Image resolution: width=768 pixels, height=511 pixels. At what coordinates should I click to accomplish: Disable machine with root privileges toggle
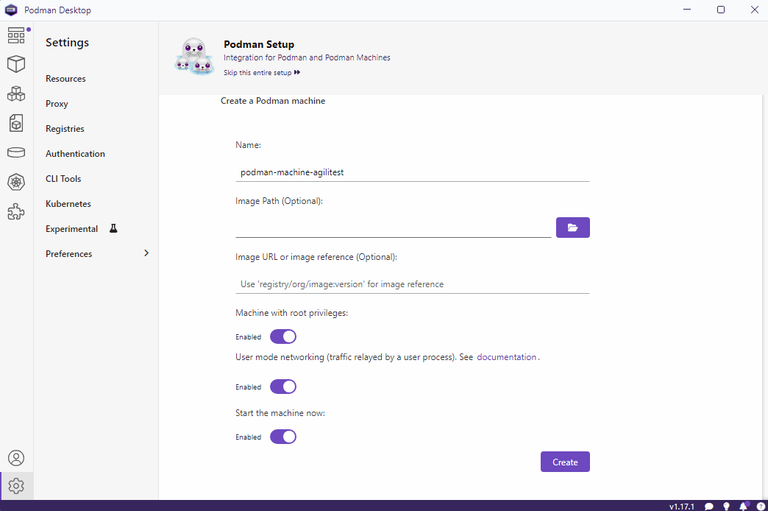[283, 337]
